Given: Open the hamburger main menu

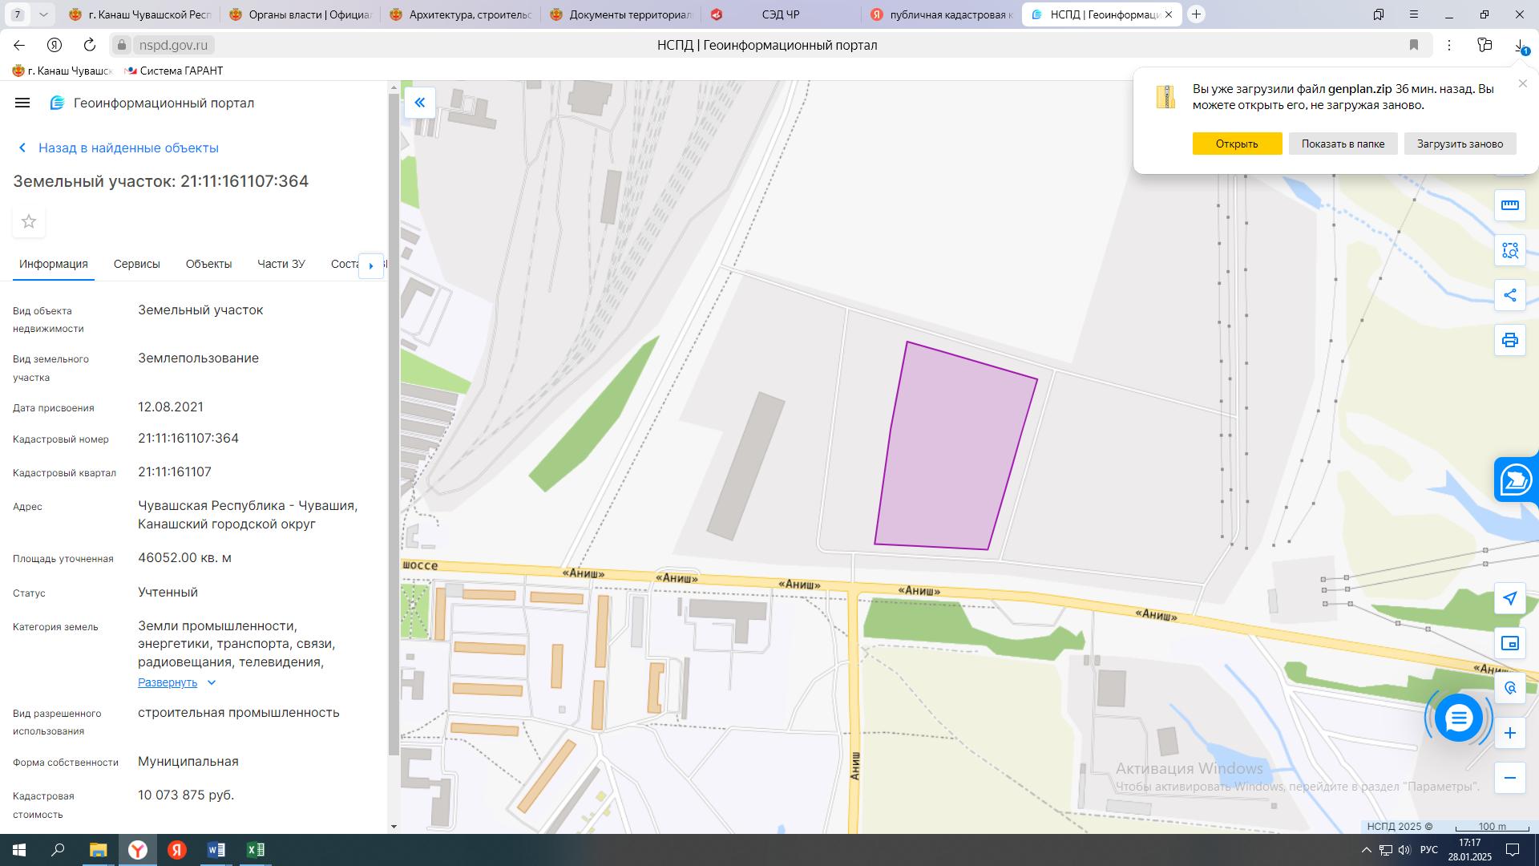Looking at the screenshot, I should (22, 103).
